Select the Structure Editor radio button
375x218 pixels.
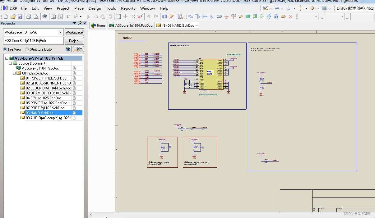pyautogui.click(x=27, y=49)
